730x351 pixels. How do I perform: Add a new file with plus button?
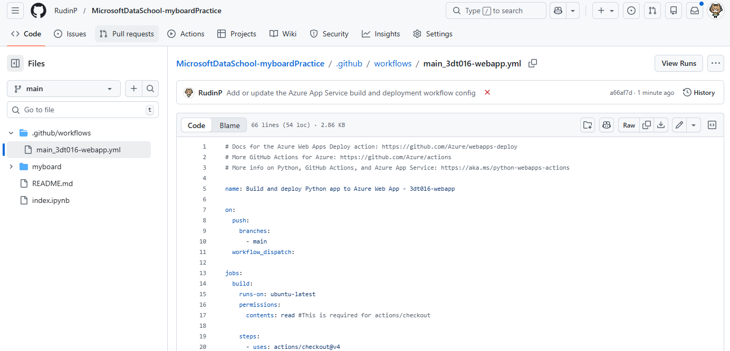(x=133, y=89)
